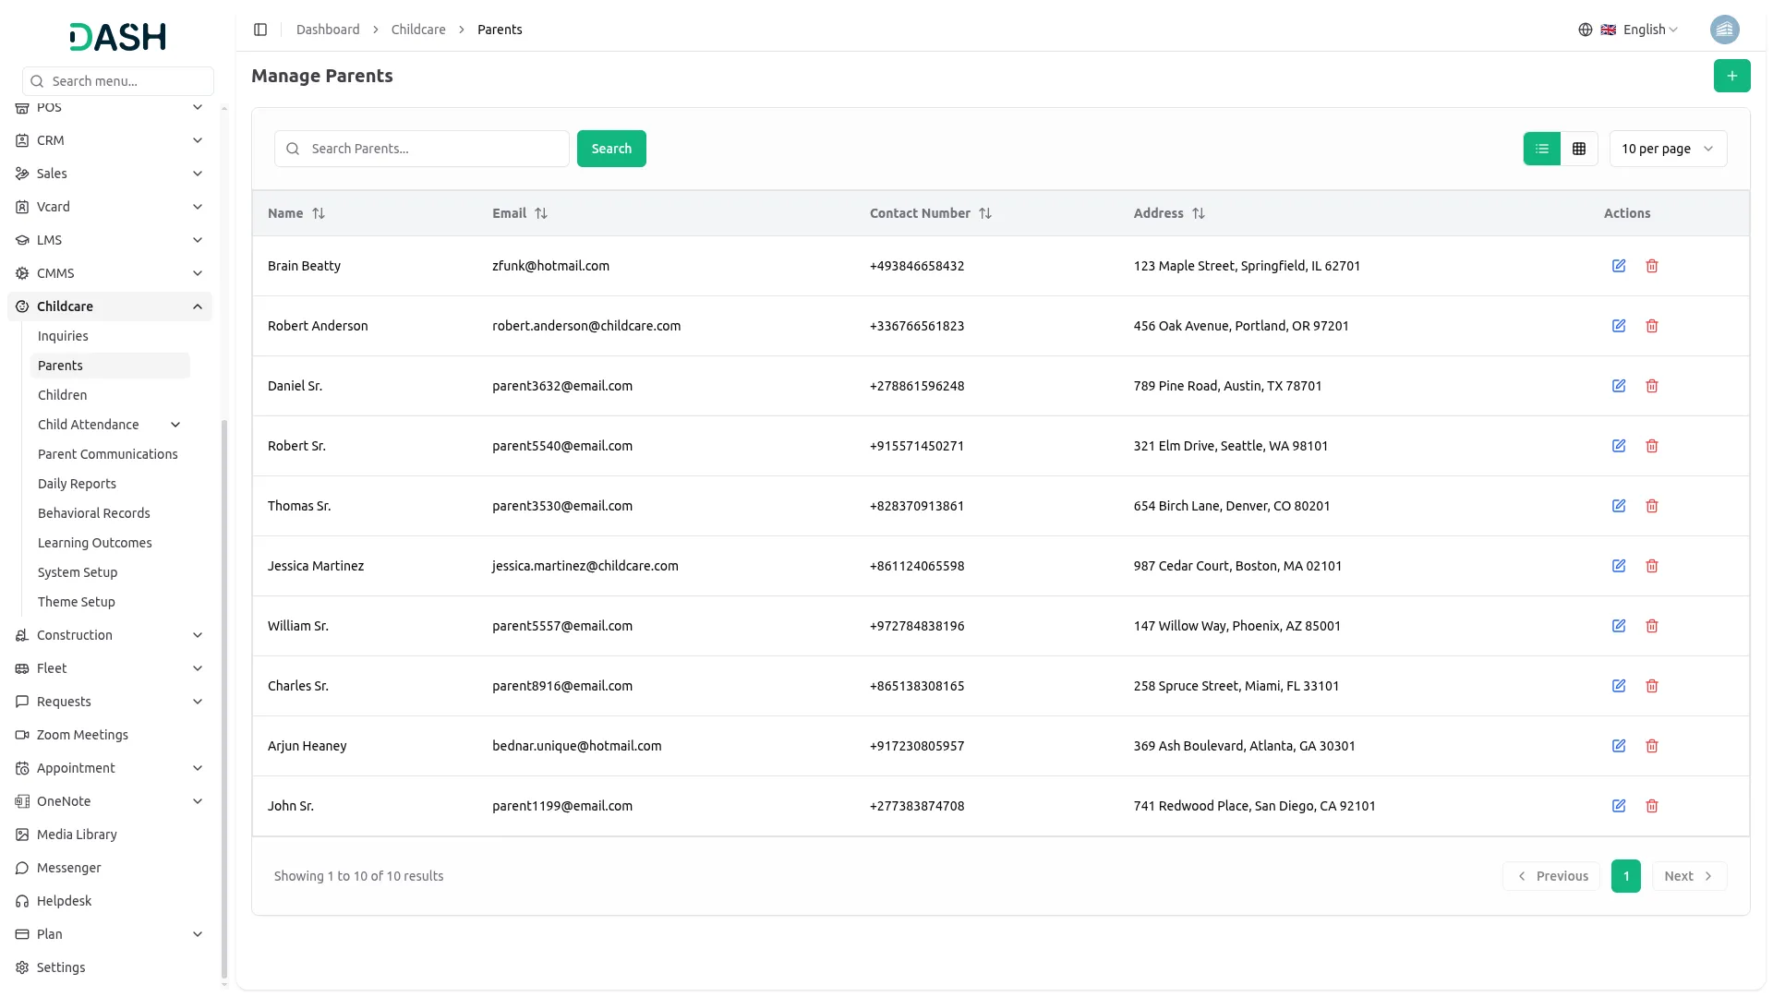
Task: Toggle the sidebar collapse icon
Action: [260, 30]
